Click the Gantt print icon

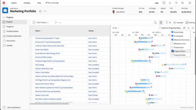click(193, 28)
